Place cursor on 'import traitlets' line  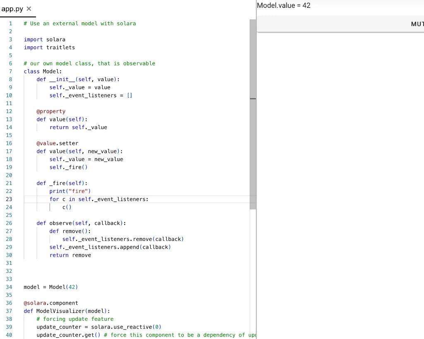[49, 47]
